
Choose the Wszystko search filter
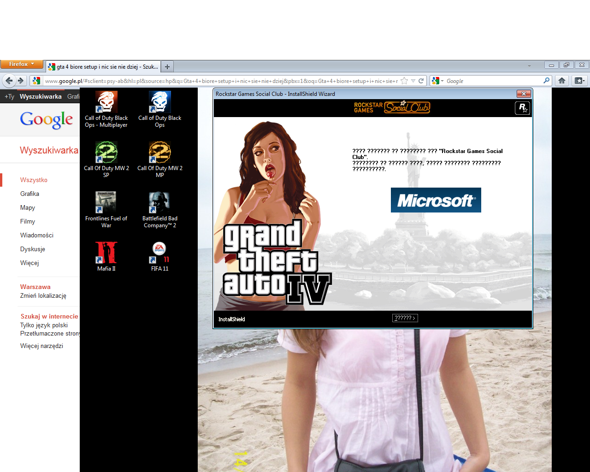click(34, 180)
